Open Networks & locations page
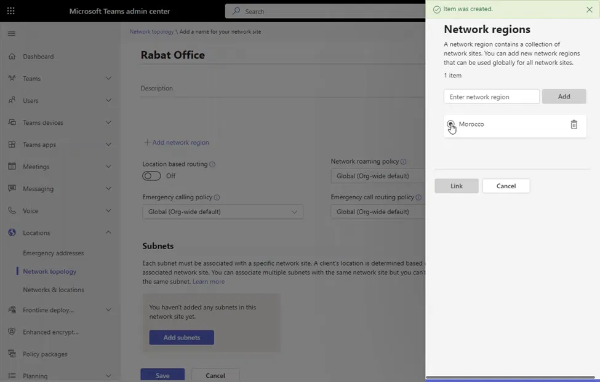 pos(53,290)
